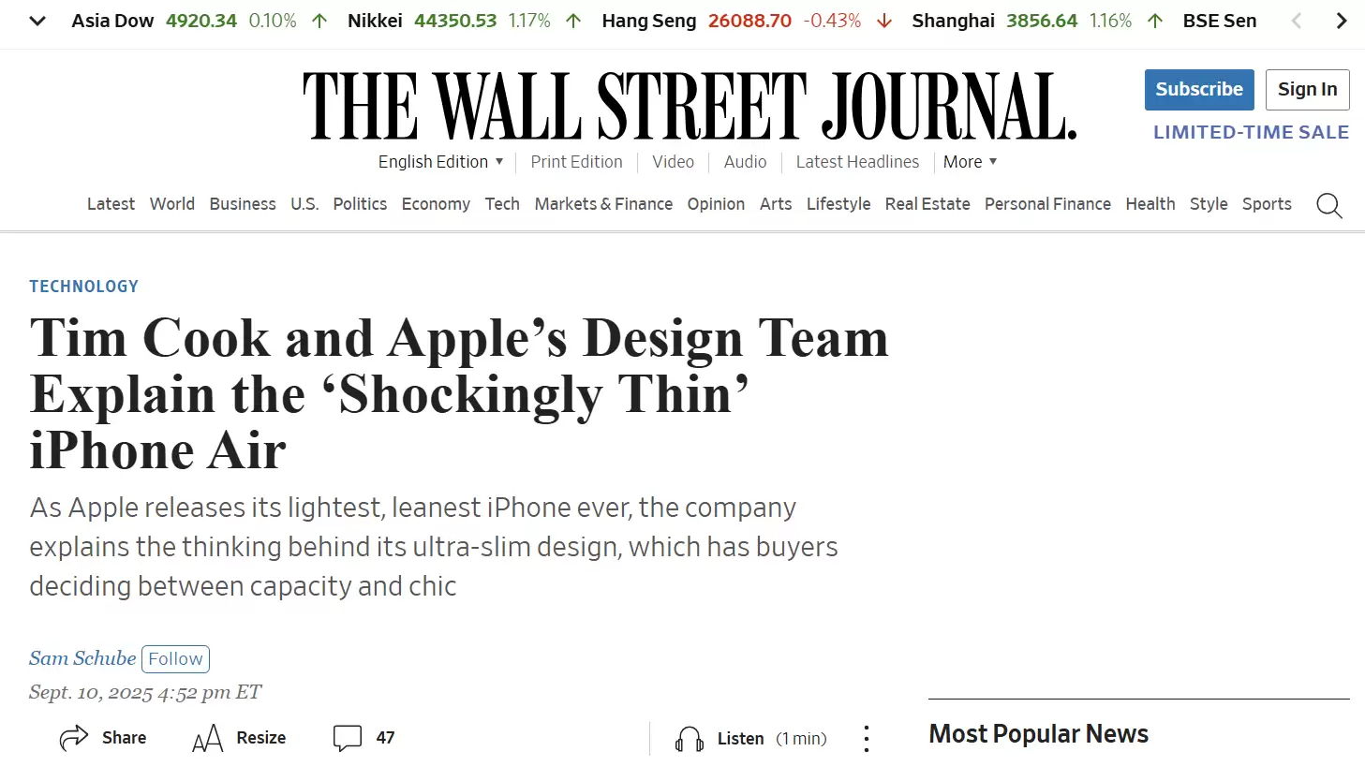Open the English Edition dropdown

point(440,161)
